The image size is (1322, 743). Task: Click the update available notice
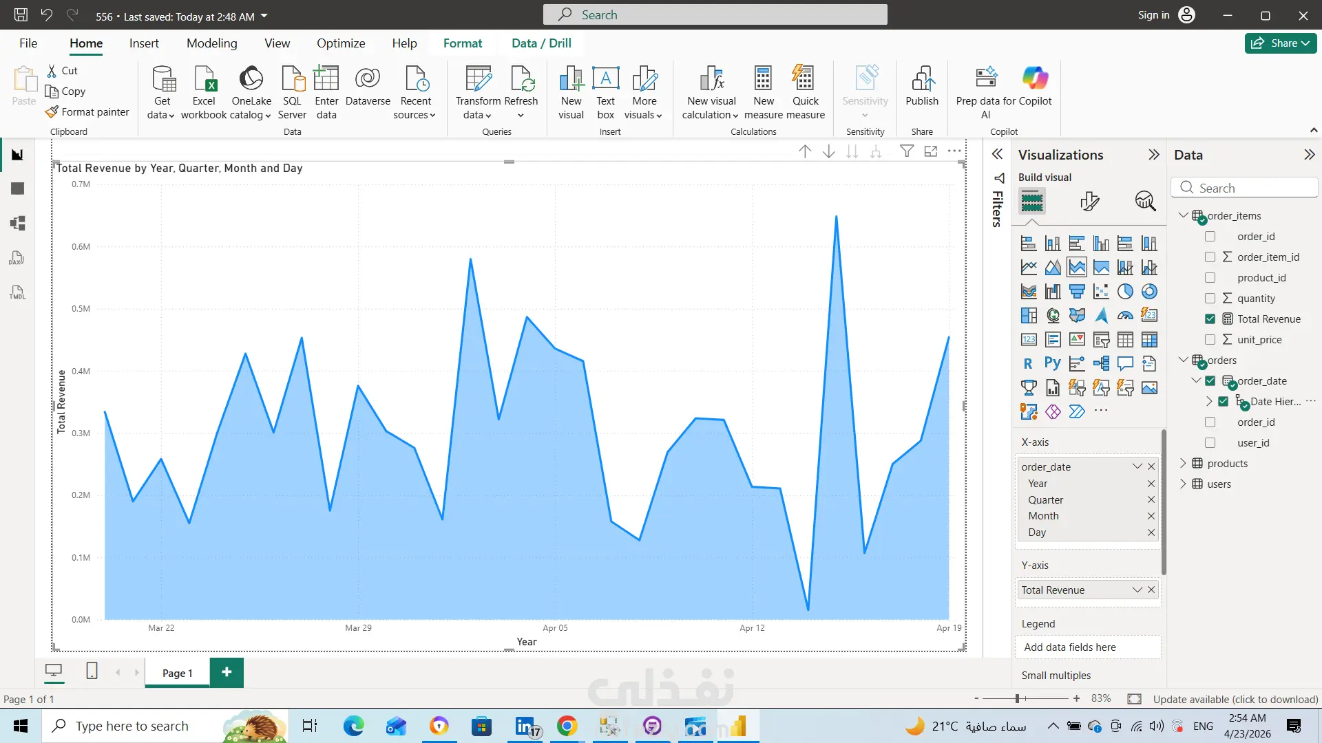tap(1235, 699)
